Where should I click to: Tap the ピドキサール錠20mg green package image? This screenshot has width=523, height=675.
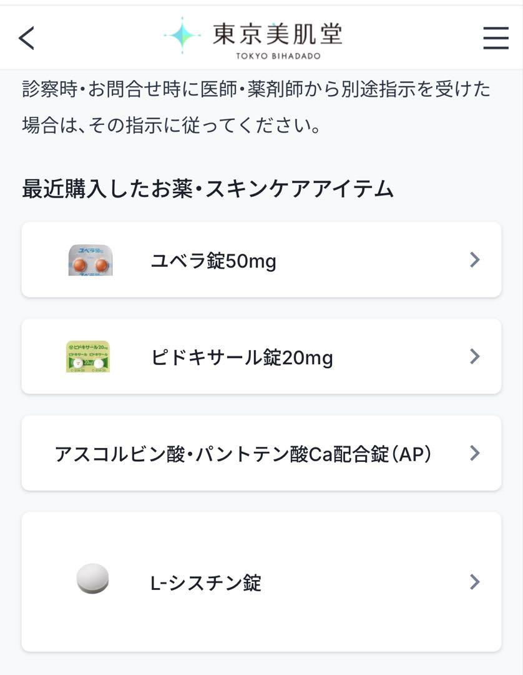tap(88, 357)
